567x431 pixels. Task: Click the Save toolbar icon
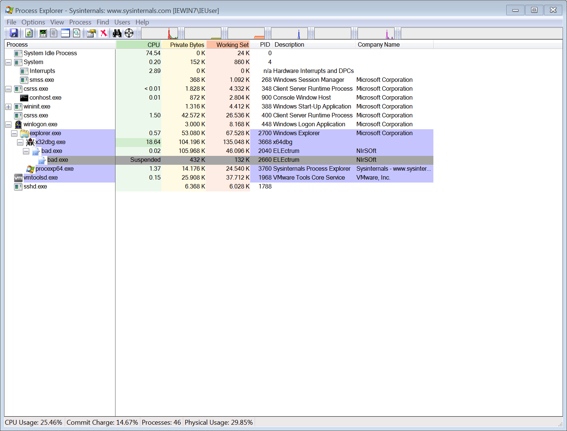(x=14, y=33)
